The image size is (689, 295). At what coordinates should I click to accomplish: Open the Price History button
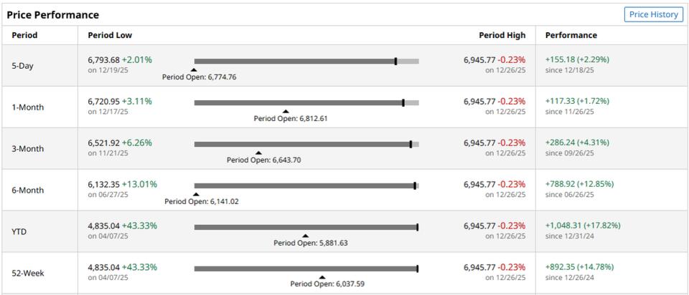coord(654,14)
